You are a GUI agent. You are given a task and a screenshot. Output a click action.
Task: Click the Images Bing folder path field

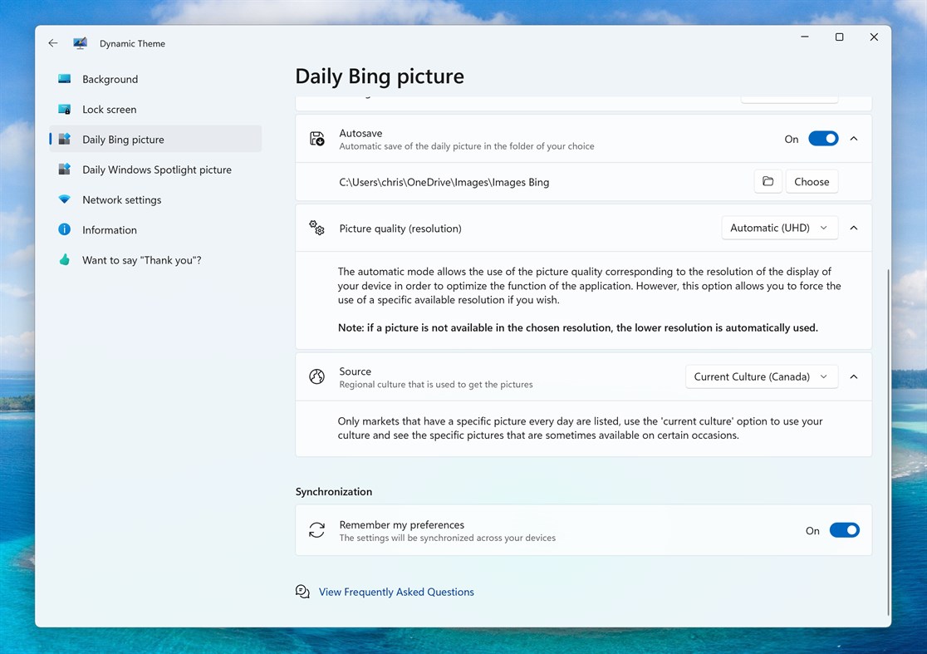(446, 181)
